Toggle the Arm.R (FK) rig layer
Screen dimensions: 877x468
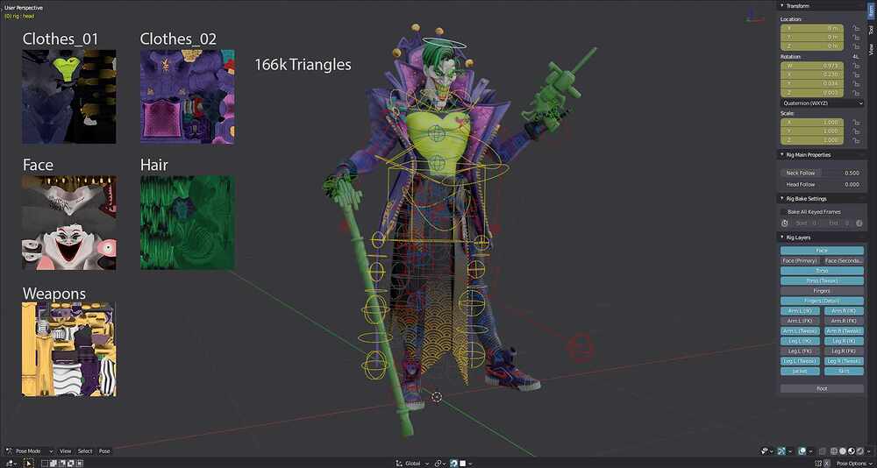click(844, 321)
